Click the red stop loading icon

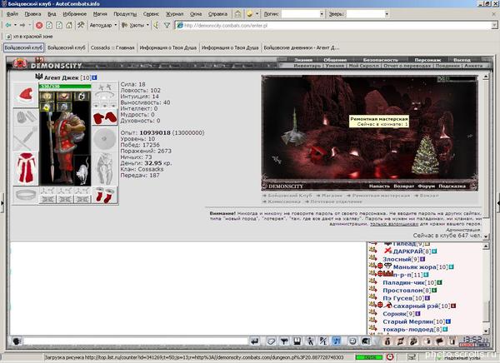[x=39, y=25]
